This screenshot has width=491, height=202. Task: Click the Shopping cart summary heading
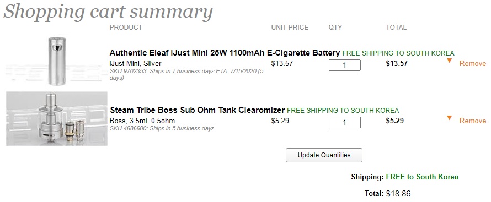[108, 12]
